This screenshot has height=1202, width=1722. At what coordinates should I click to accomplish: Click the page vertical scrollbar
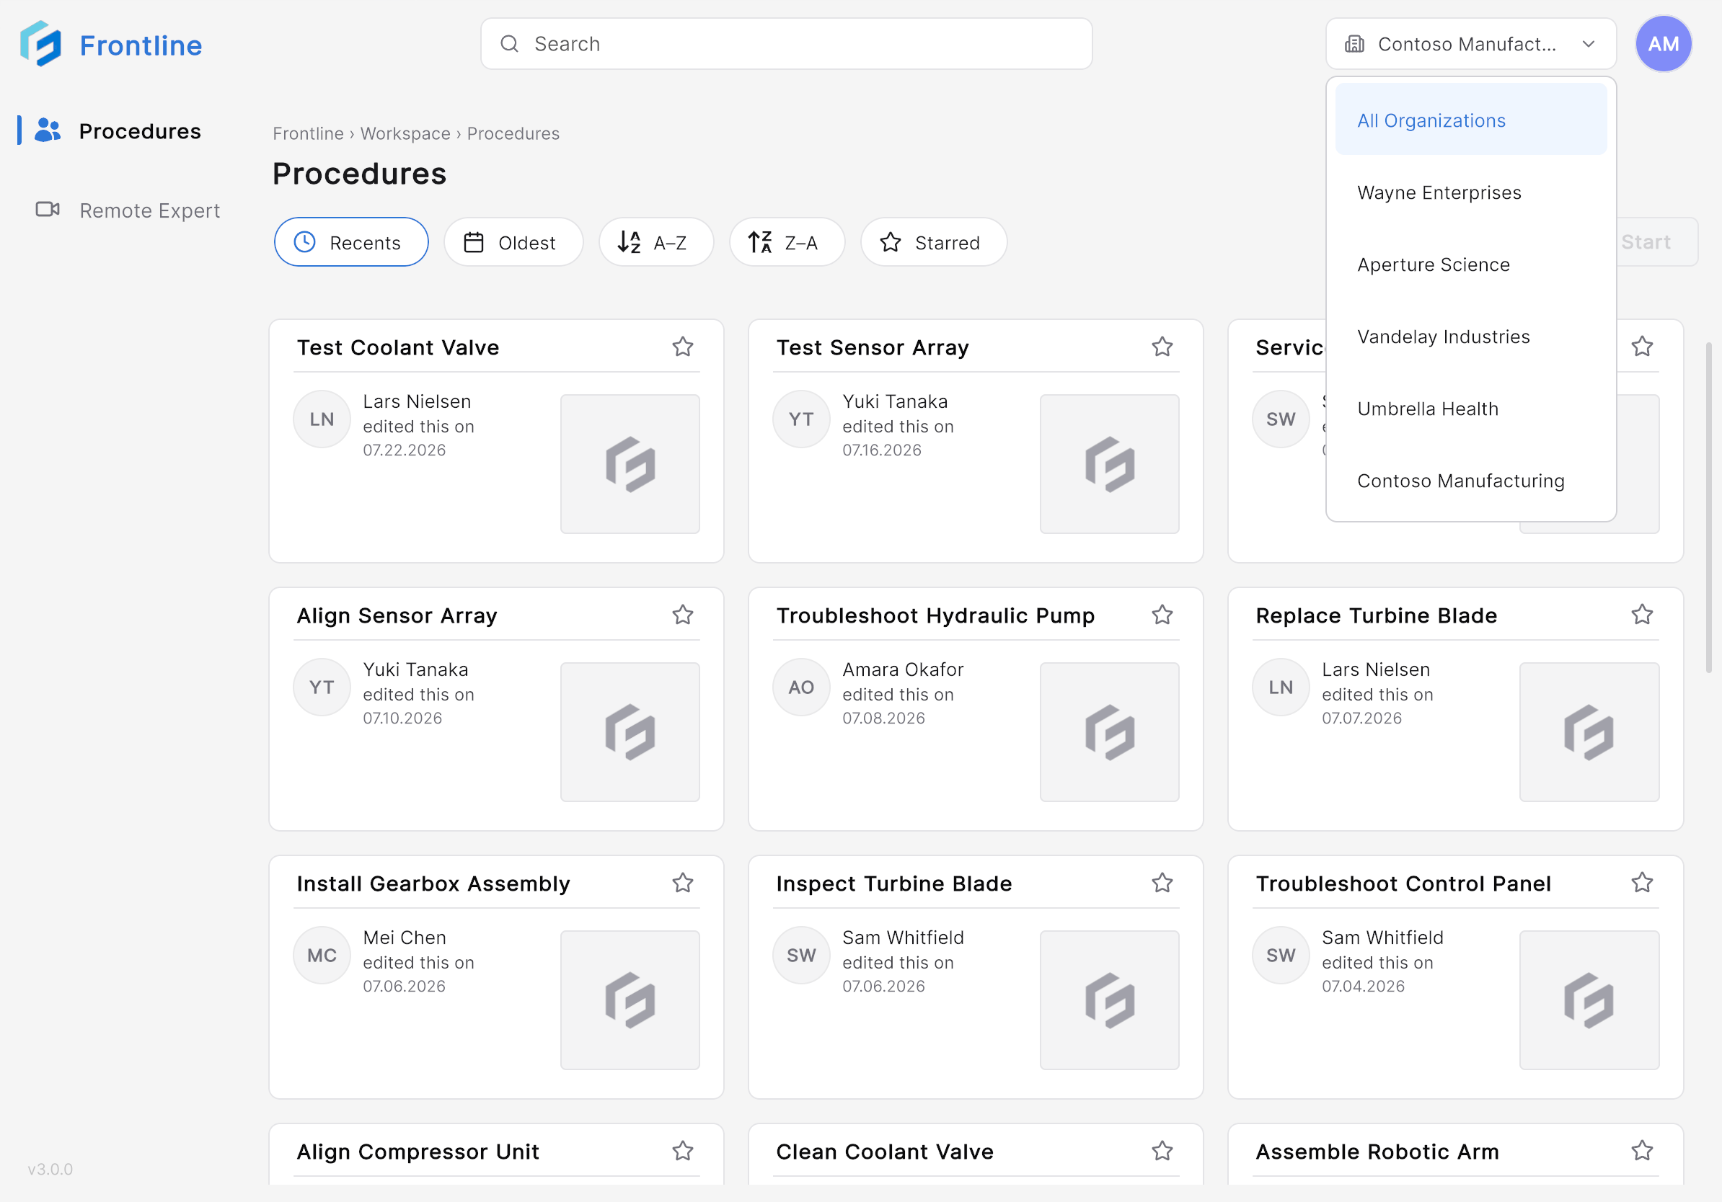tap(1708, 507)
